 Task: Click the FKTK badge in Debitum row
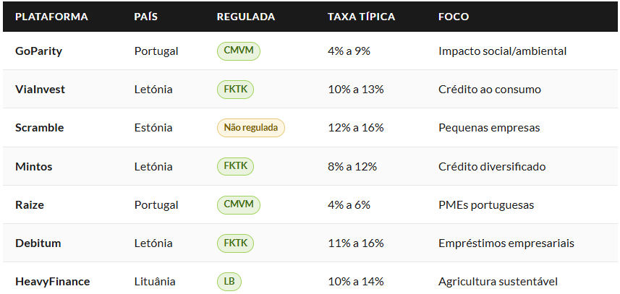pyautogui.click(x=235, y=243)
